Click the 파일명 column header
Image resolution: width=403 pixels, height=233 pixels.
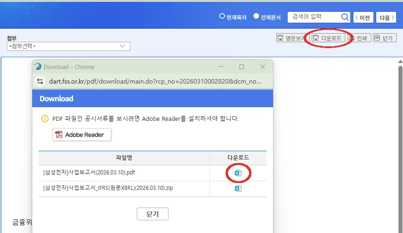tap(124, 158)
